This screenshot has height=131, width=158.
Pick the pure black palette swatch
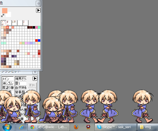pos(34,27)
